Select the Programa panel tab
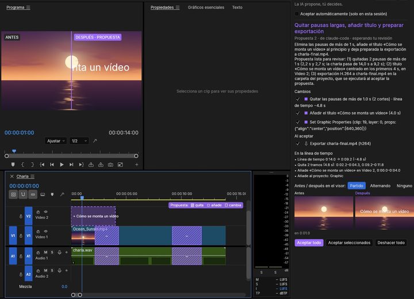Image resolution: width=414 pixels, height=299 pixels. (x=16, y=7)
